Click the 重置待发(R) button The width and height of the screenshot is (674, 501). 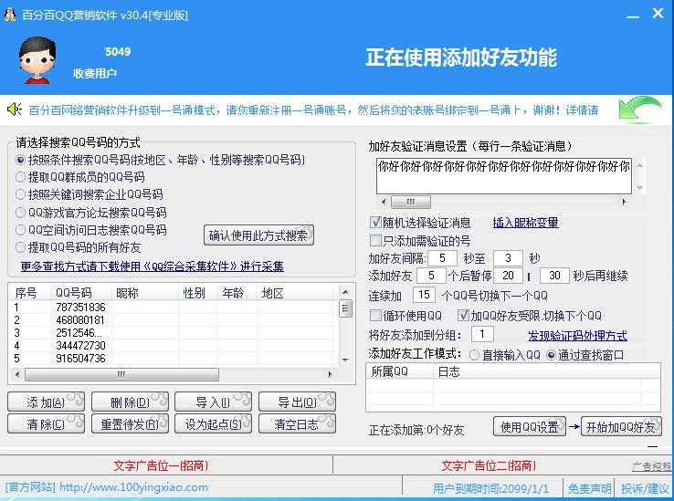[x=130, y=424]
